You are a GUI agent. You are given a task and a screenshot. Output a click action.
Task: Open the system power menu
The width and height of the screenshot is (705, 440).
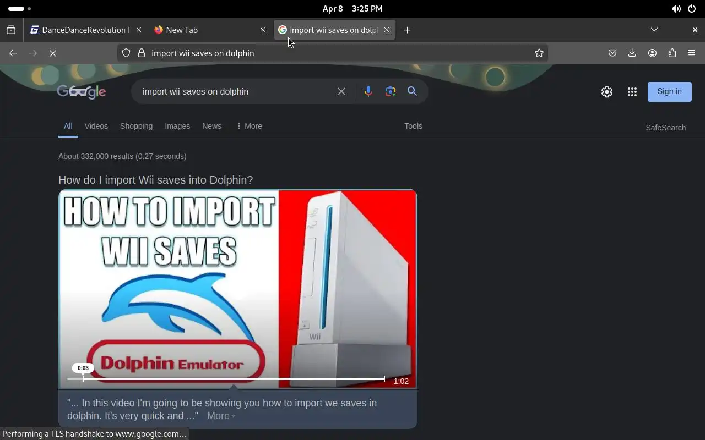(x=692, y=9)
